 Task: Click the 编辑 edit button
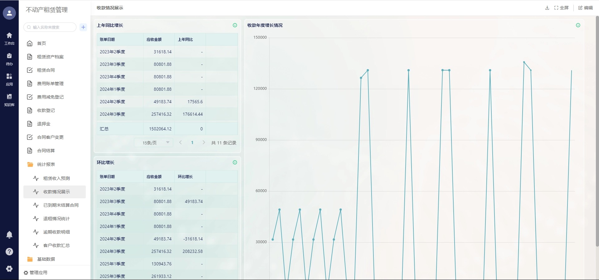point(585,8)
